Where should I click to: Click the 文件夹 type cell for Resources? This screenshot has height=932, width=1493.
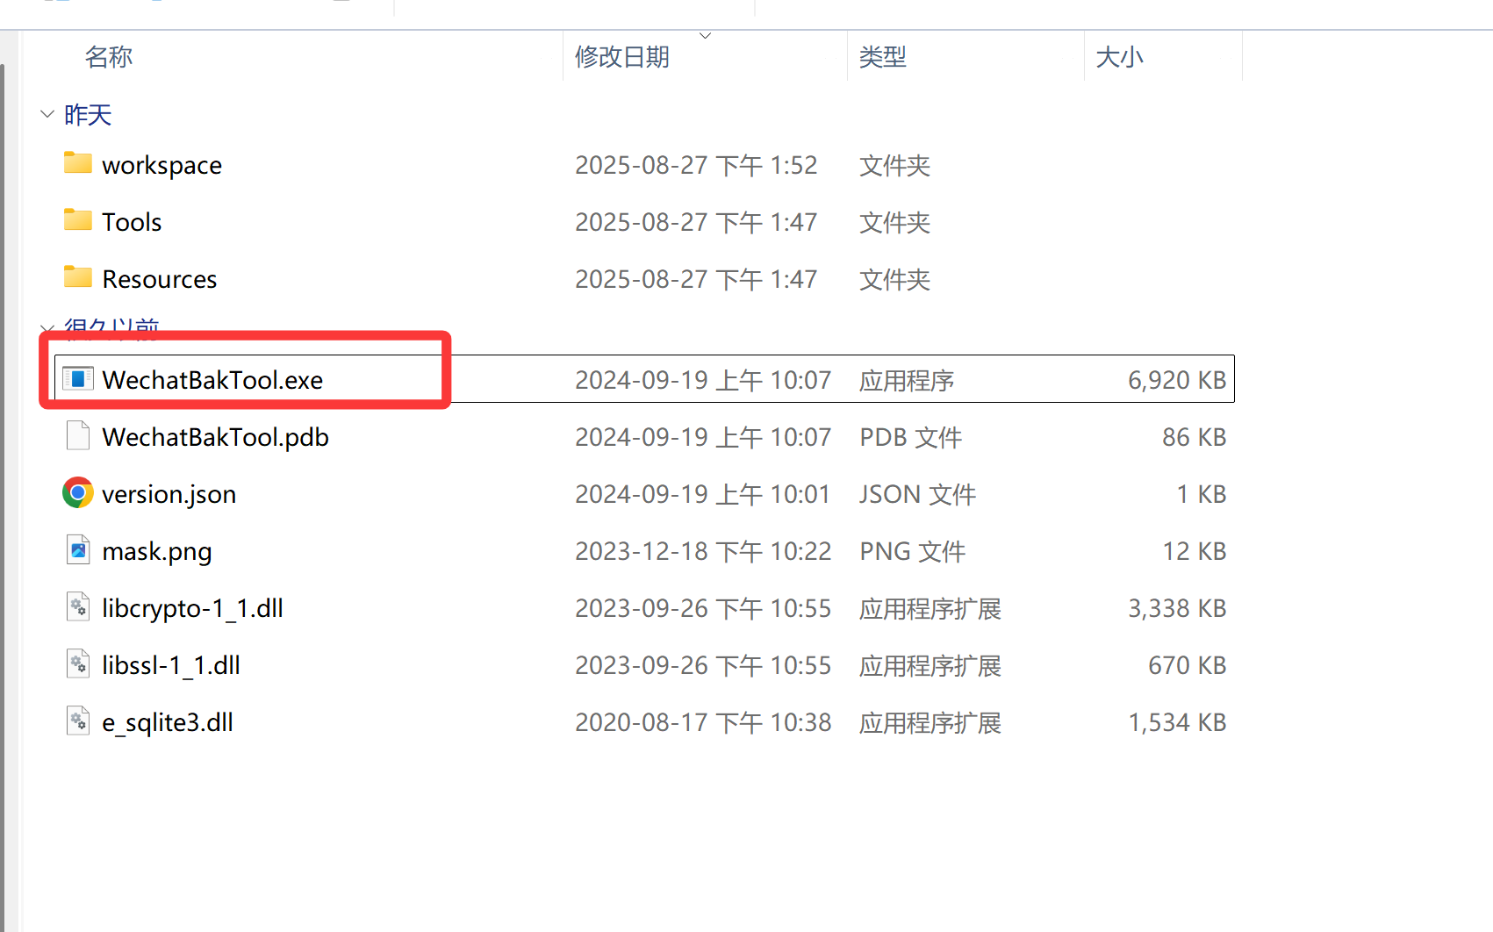[x=895, y=279]
